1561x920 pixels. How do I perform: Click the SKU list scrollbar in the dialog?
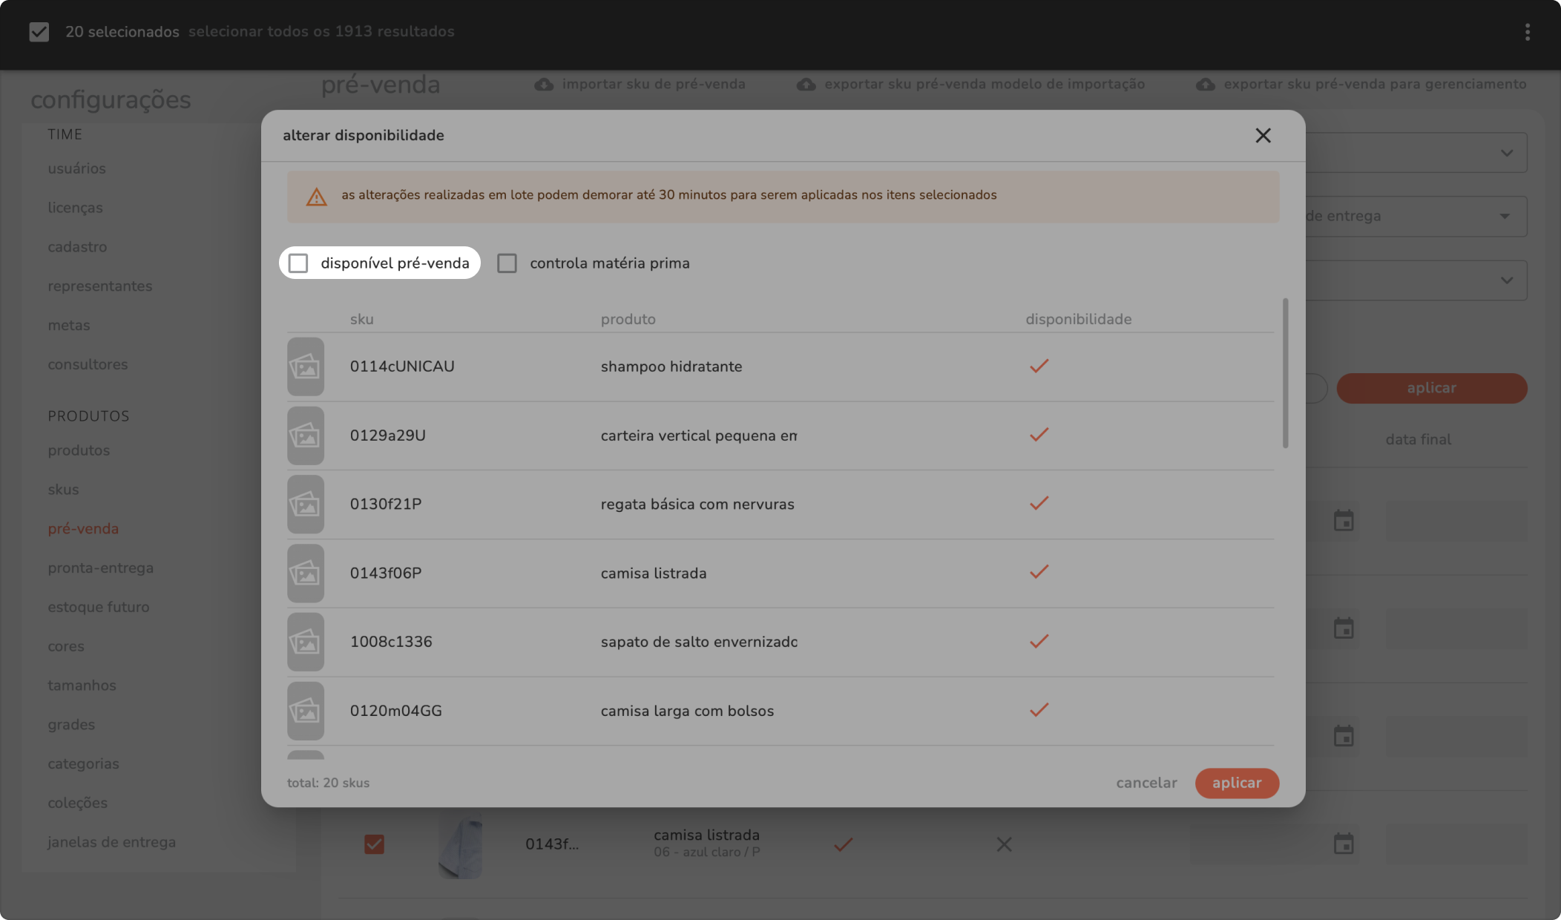[x=1285, y=374]
